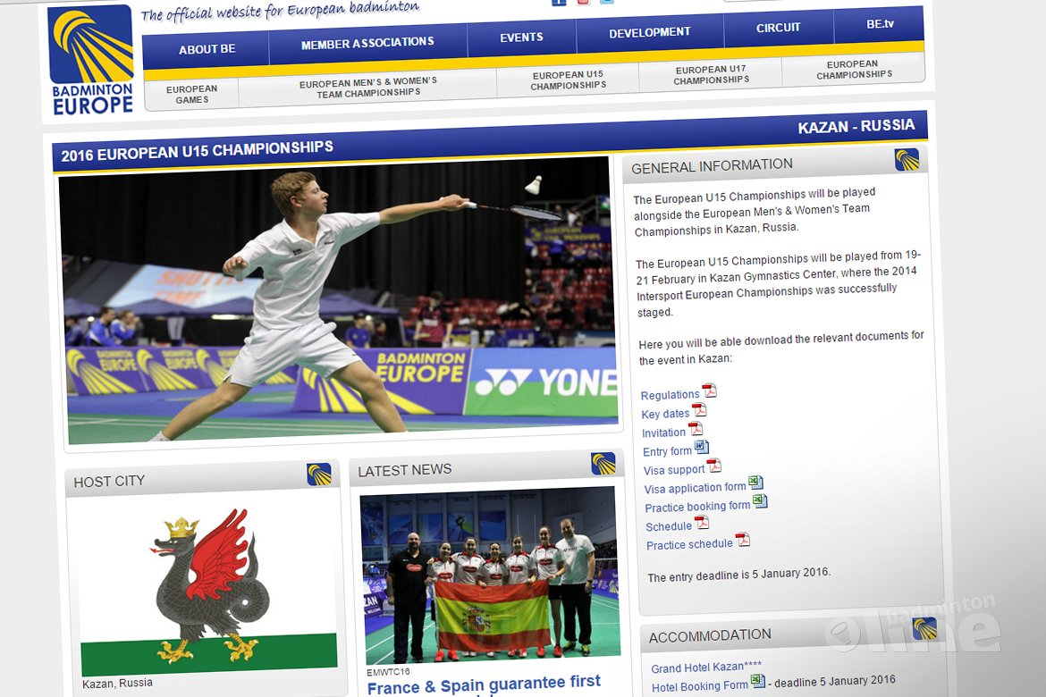Click the shuttlecock icon in Accommodation header
Screen dimensions: 1046x697
pyautogui.click(x=924, y=628)
